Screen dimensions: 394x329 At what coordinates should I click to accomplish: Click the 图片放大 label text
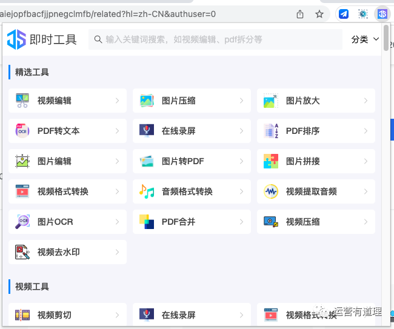point(303,101)
